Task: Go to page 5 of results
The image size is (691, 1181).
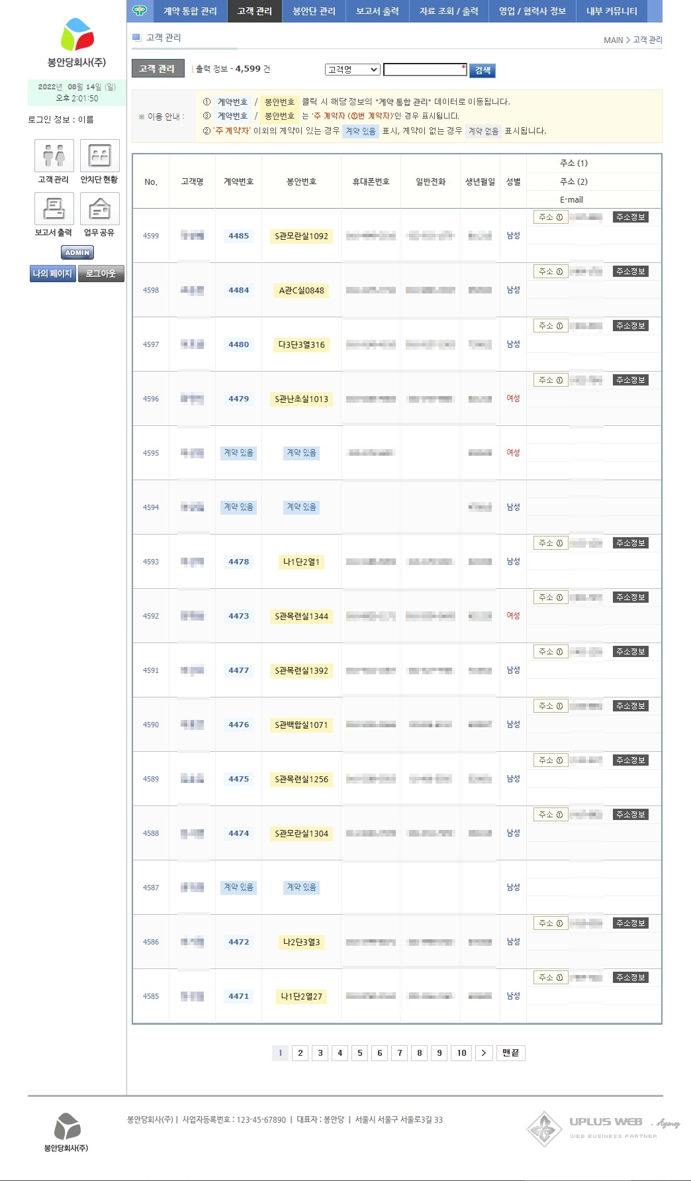Action: coord(360,1053)
